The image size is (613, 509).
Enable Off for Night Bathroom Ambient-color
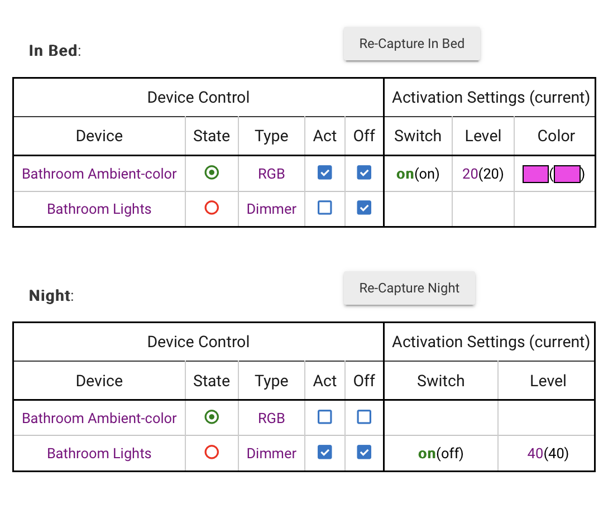pyautogui.click(x=364, y=417)
